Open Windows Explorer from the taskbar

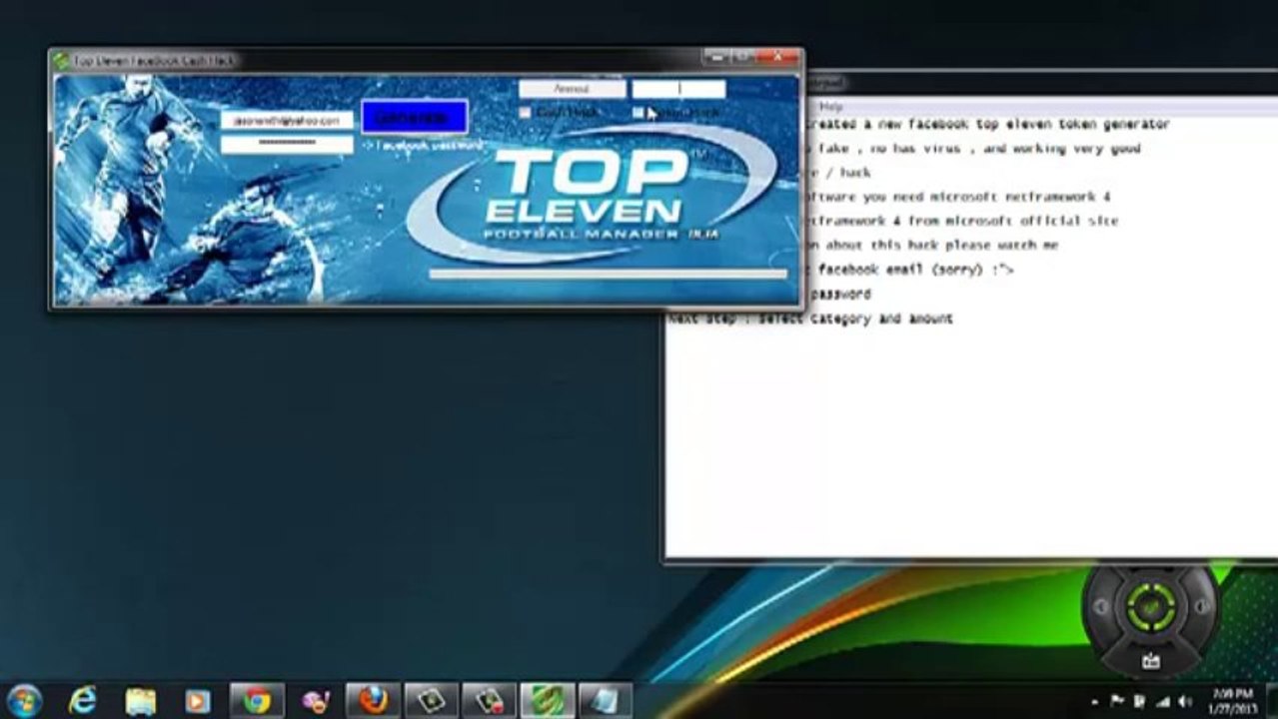tap(140, 700)
